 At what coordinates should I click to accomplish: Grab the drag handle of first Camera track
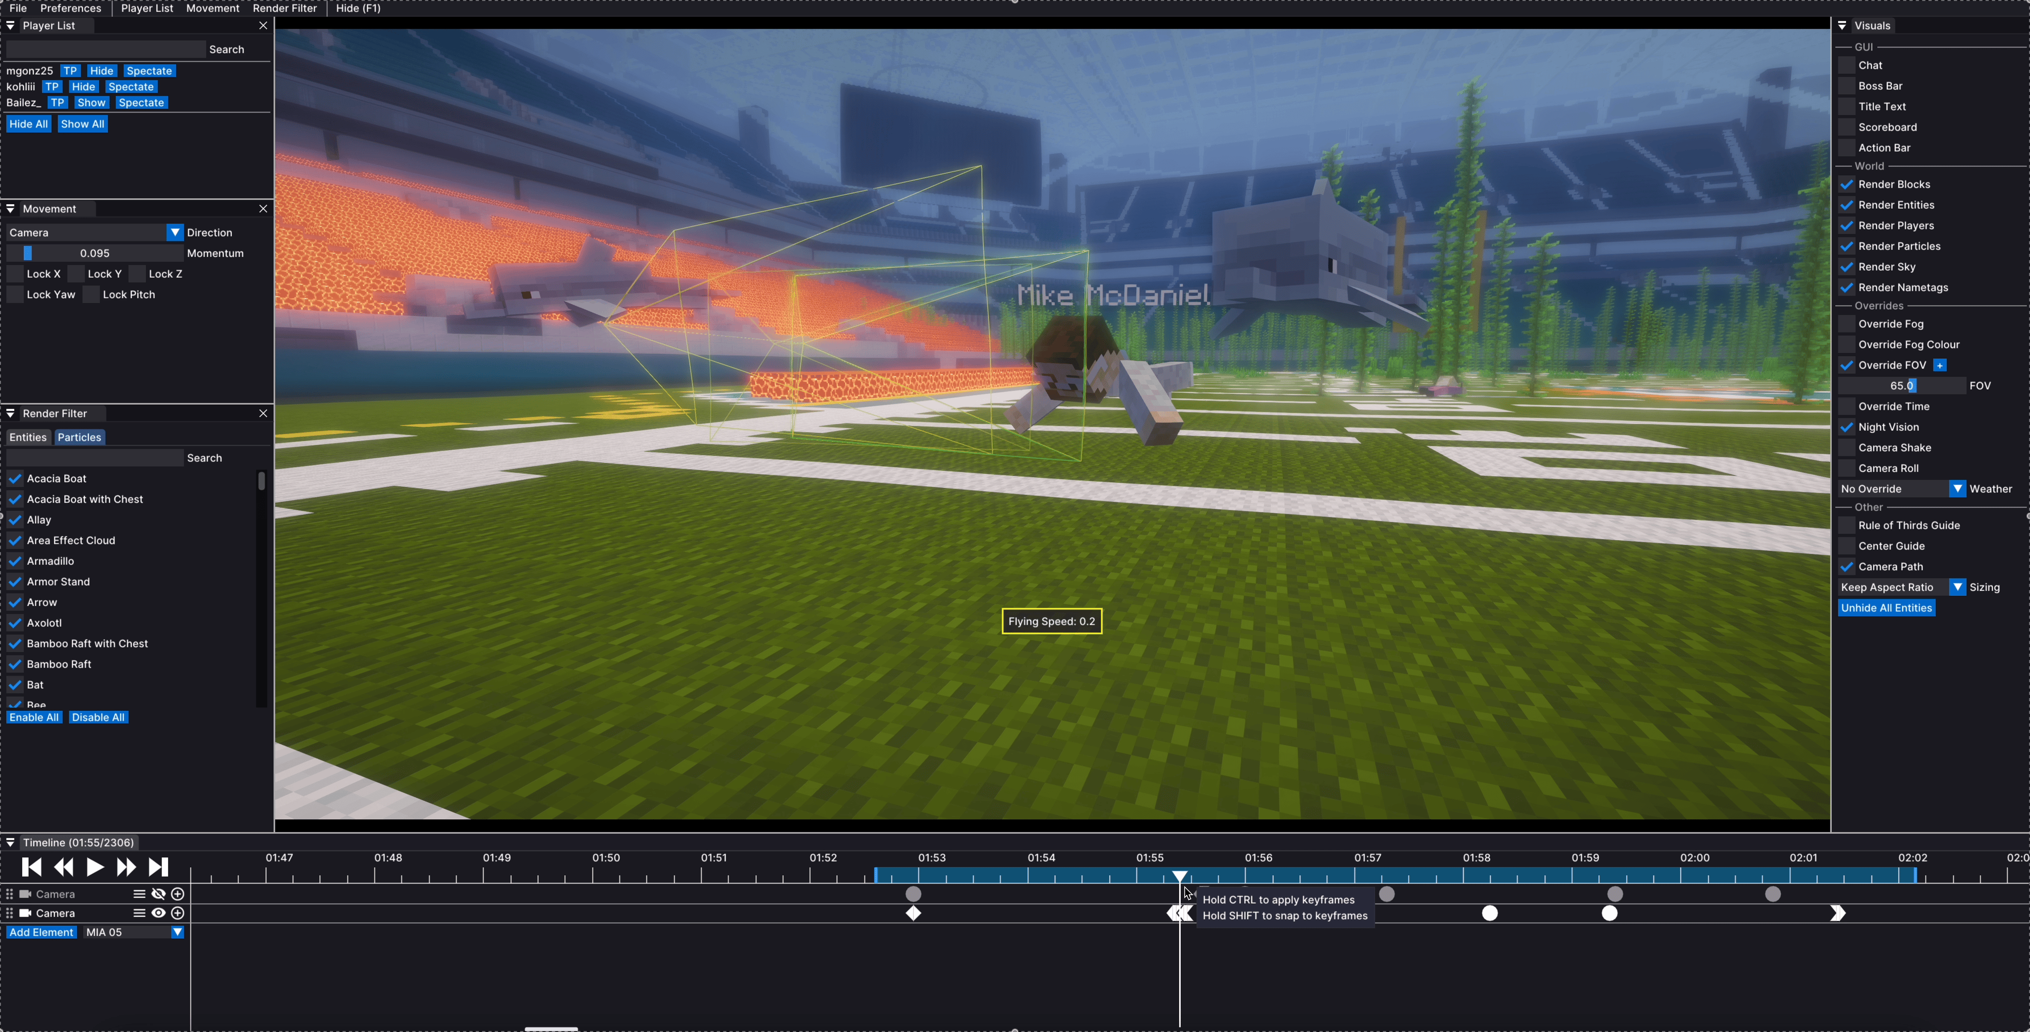coord(9,894)
